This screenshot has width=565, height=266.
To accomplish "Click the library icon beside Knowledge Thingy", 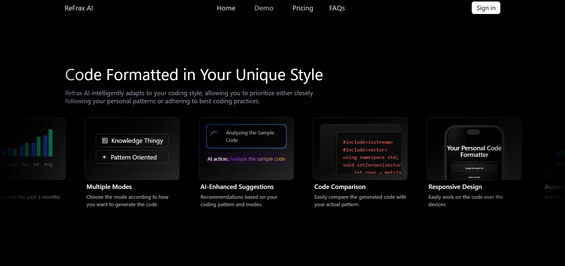I will [x=105, y=141].
